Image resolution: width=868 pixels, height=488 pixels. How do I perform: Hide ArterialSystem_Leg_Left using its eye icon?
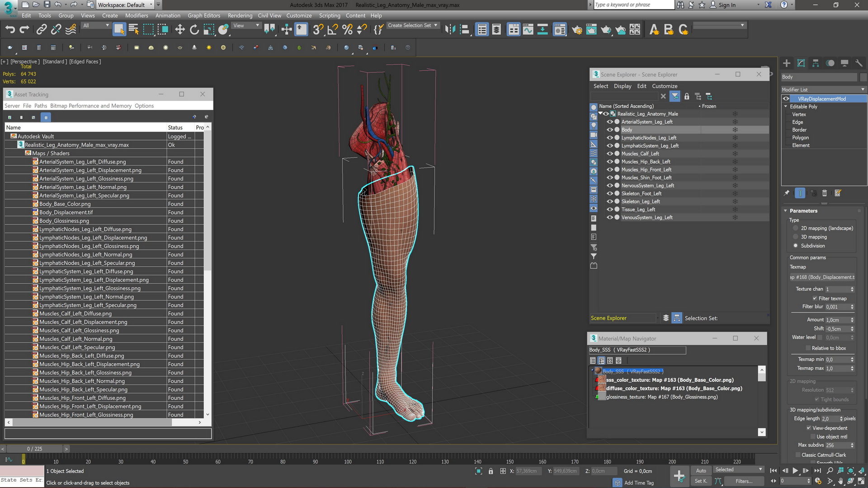[610, 122]
